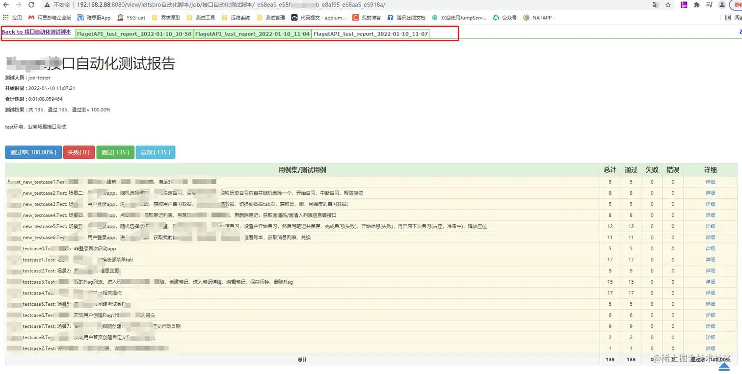Filter by 通过{ 135 } button
This screenshot has width=742, height=374.
pos(115,152)
